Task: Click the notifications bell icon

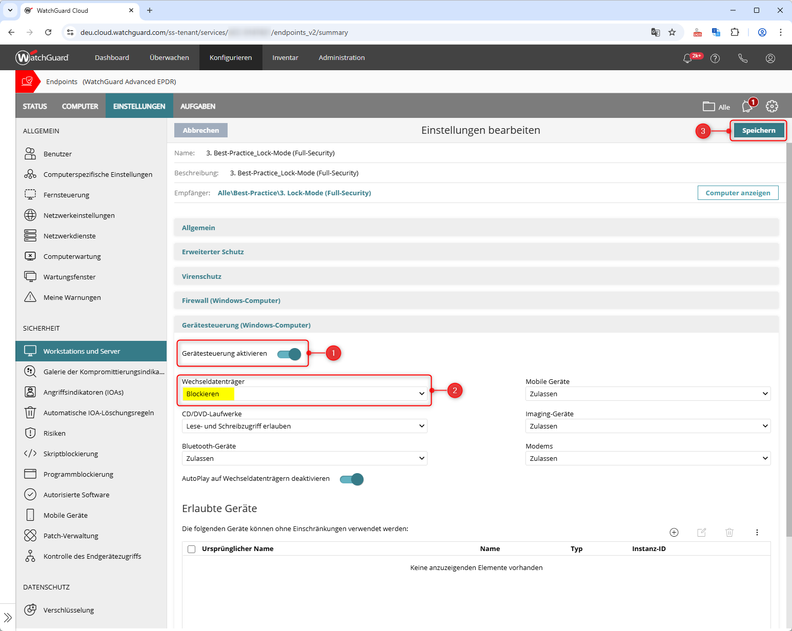Action: (687, 58)
